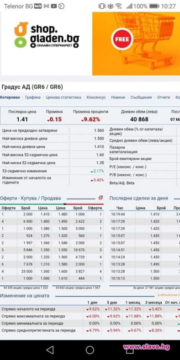180x360 pixels.
Task: Open the Новини tab
Action: 118,97
